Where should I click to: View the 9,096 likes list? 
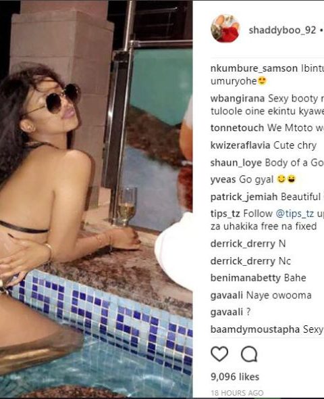[x=235, y=377]
